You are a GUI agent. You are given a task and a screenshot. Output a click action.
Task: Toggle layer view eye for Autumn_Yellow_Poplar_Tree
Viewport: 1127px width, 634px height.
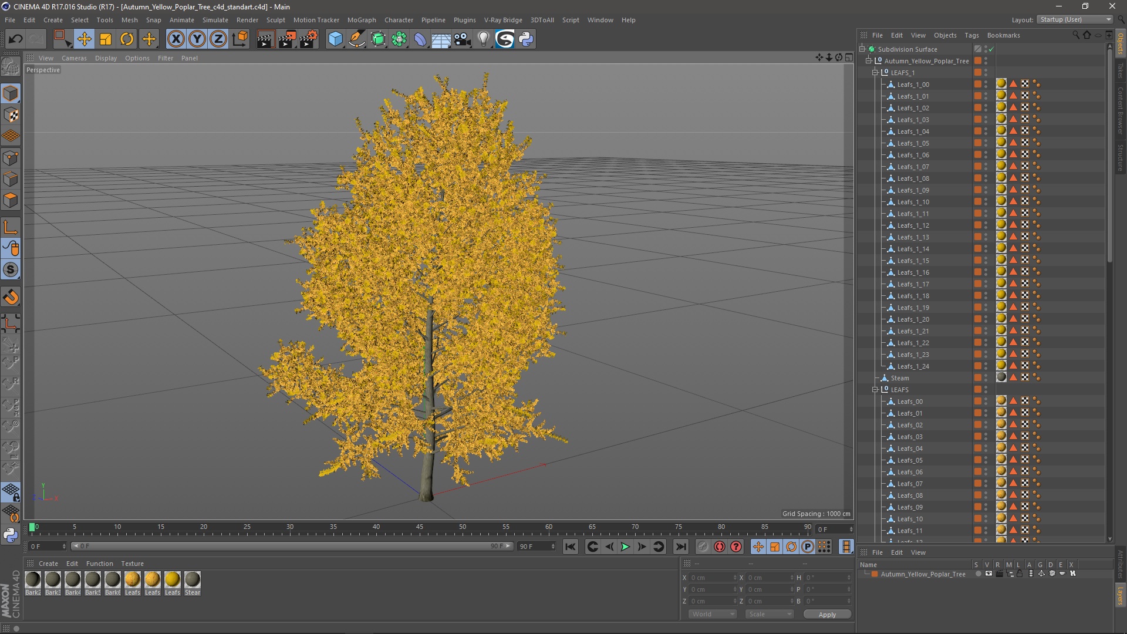coord(988,574)
